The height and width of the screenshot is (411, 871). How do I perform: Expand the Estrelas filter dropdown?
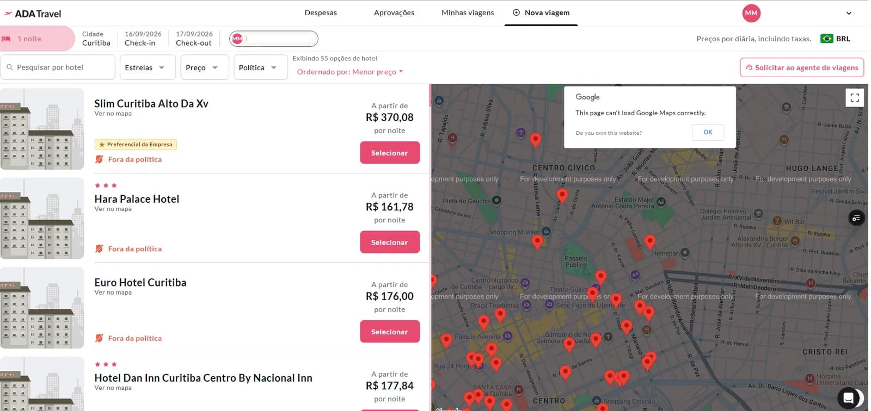point(148,67)
